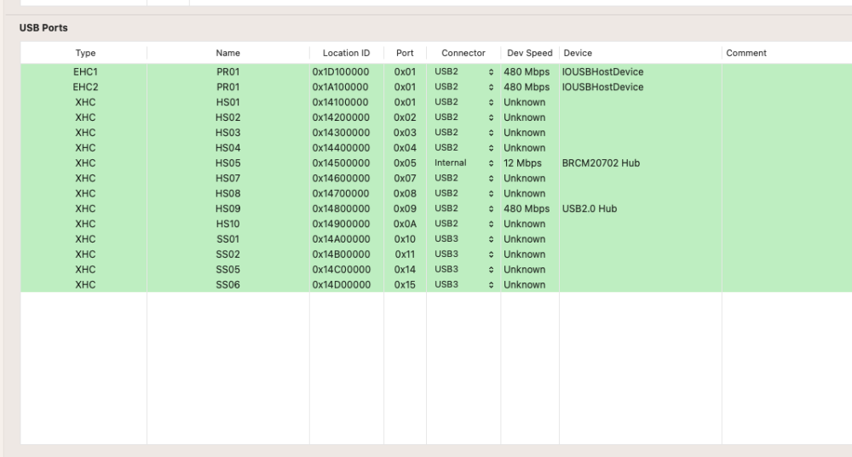Image resolution: width=852 pixels, height=457 pixels.
Task: Click location ID 0x14D00000
Action: coord(342,284)
